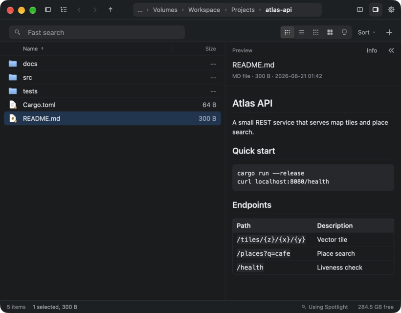Viewport: 401px width, 313px height.
Task: Toggle the preview panel icon
Action: [x=376, y=10]
